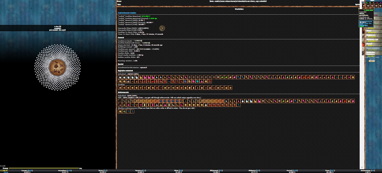Click the first shadow achievement icon
382x173 pixels.
120,111
